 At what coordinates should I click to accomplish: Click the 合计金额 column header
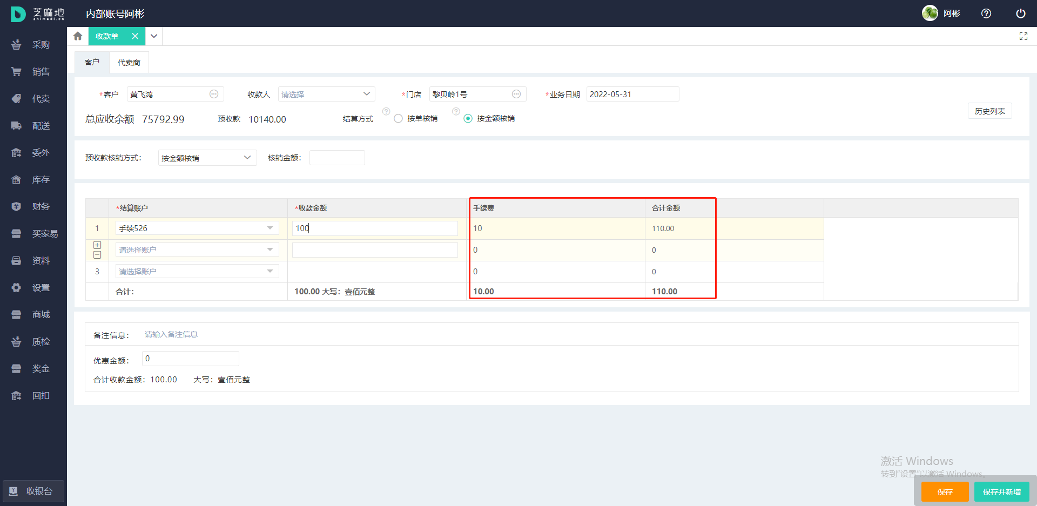click(x=735, y=208)
